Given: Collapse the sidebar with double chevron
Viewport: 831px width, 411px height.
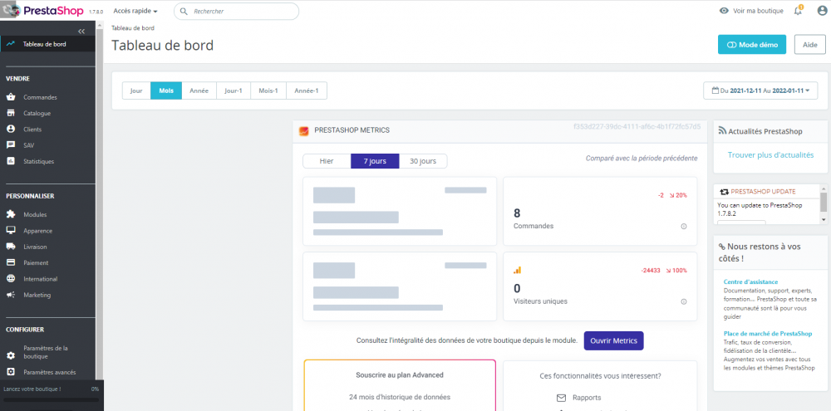Looking at the screenshot, I should point(81,31).
